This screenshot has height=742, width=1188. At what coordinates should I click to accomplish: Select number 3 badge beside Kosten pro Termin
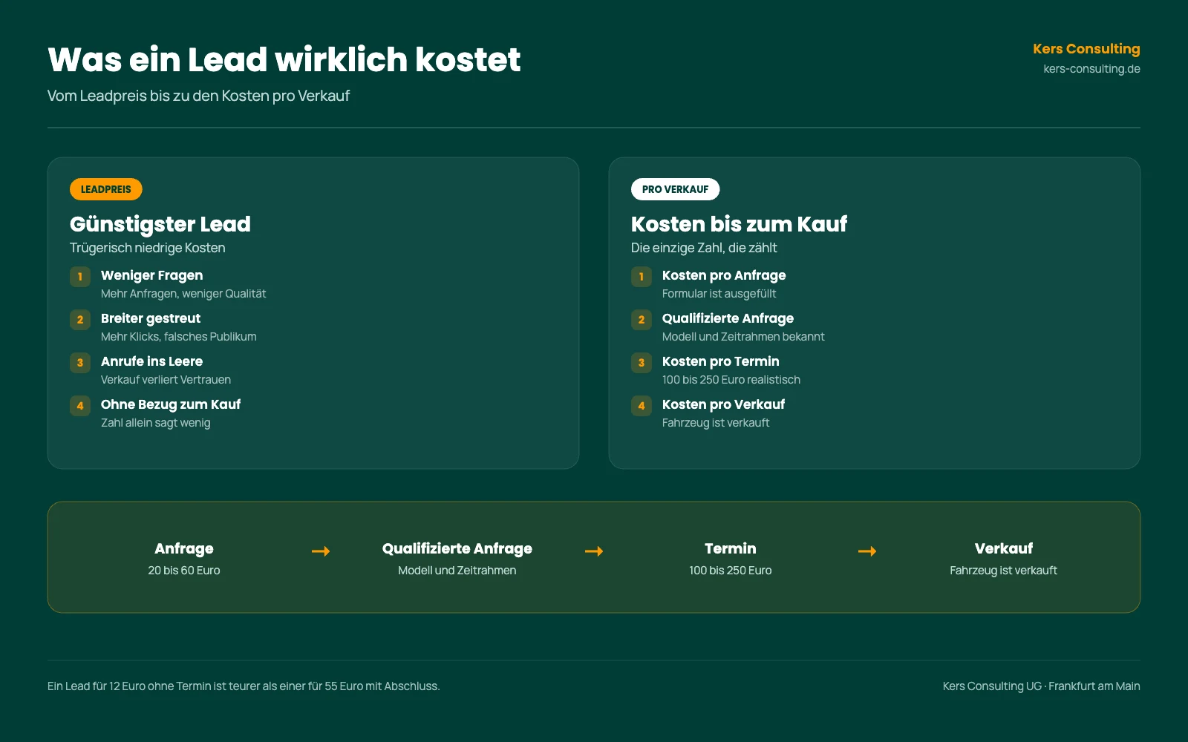[642, 363]
